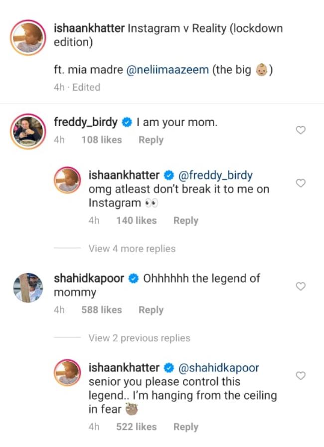Reply to freddy_birdy's comment

(151, 140)
